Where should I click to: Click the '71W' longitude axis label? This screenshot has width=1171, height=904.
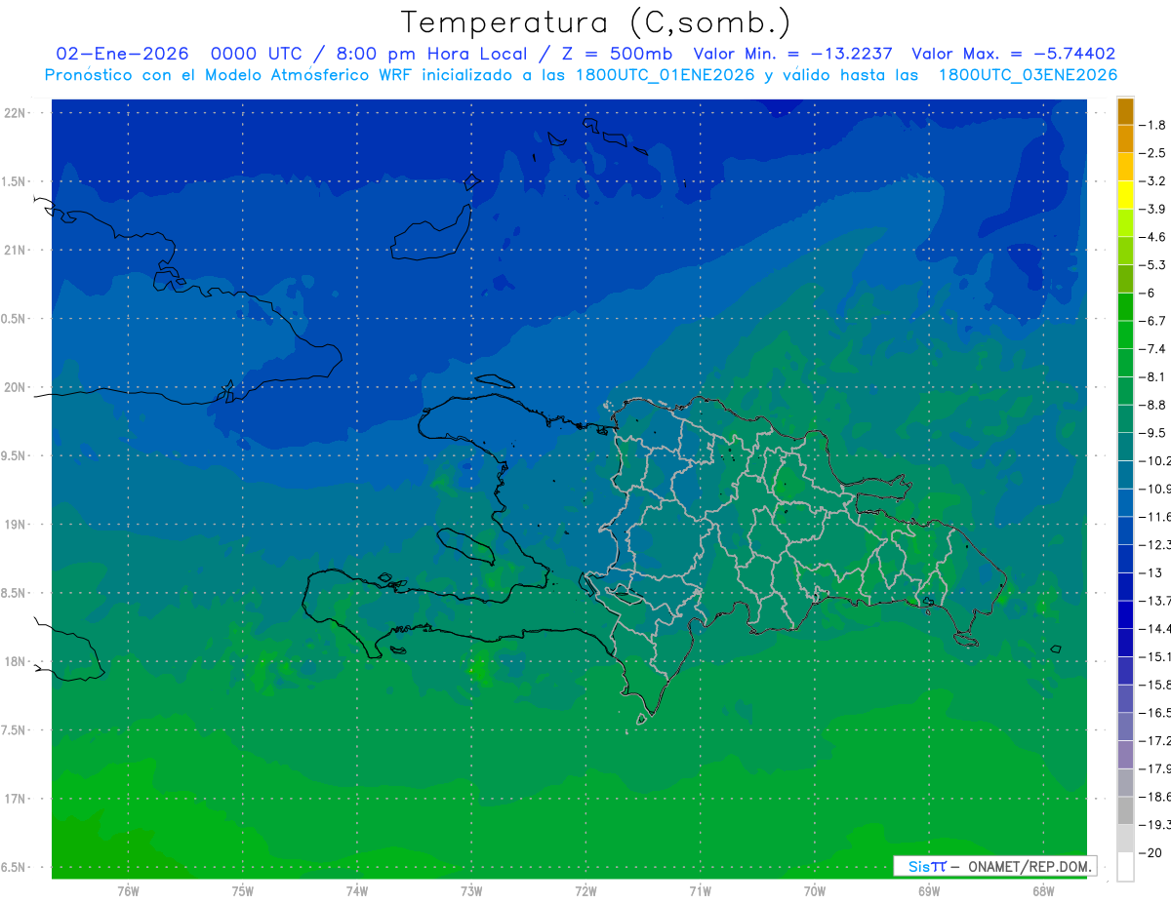pos(700,890)
